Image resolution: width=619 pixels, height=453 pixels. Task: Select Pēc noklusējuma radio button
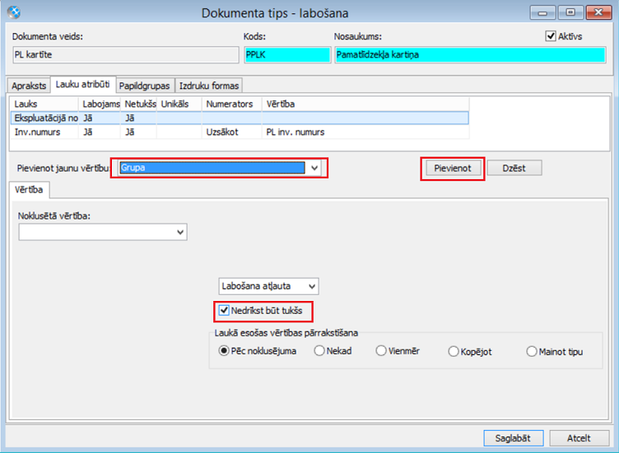pos(223,350)
